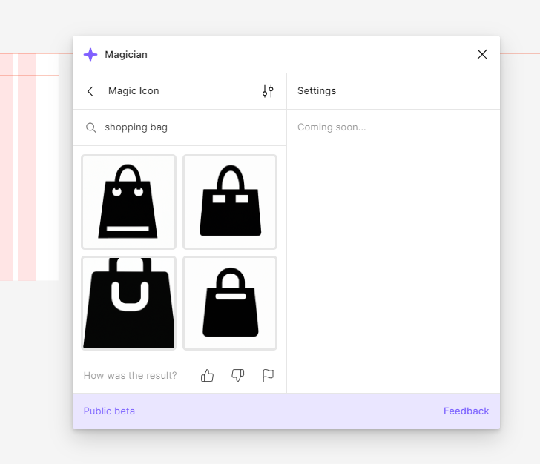Give a thumbs up to the result

coord(207,376)
